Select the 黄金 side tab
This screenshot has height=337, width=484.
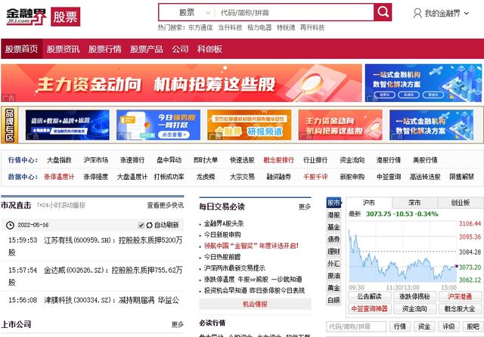click(x=334, y=288)
